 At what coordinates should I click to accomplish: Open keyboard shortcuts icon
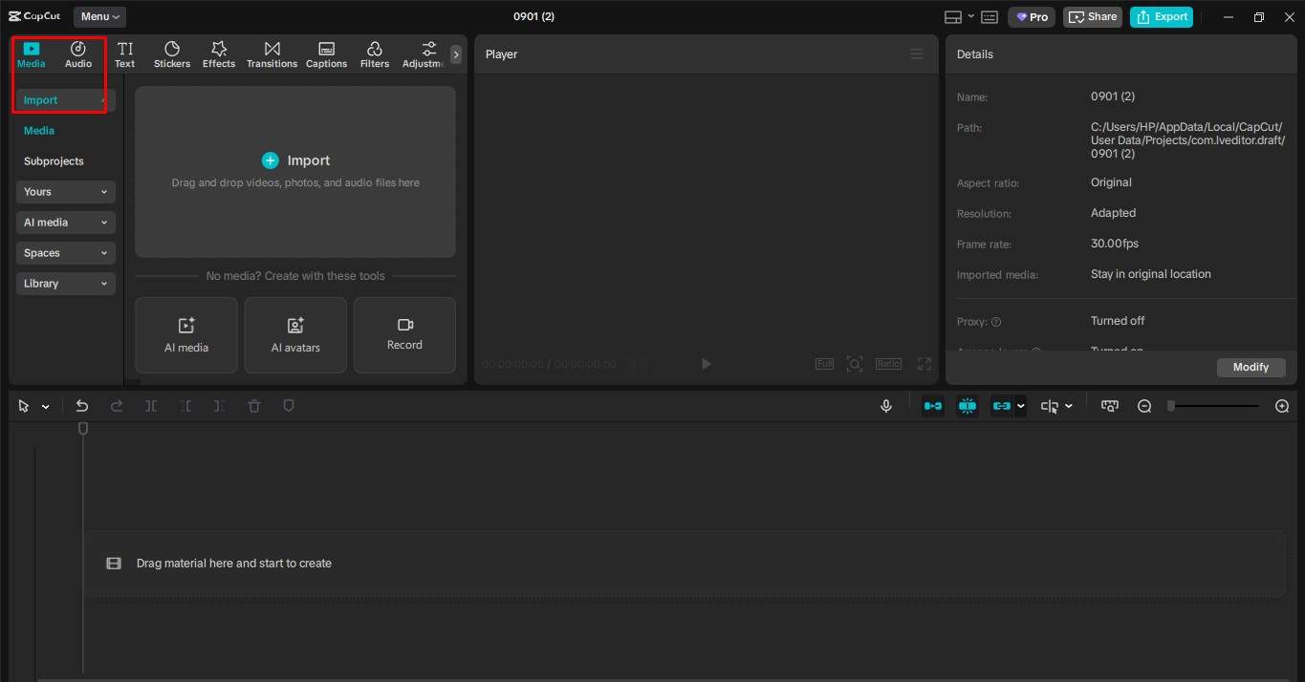990,17
